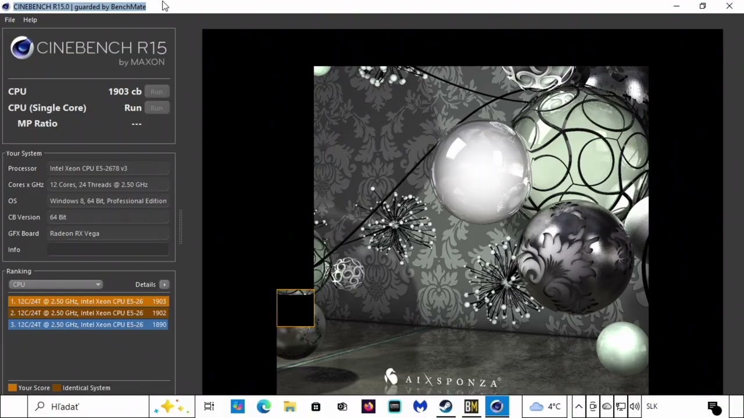The width and height of the screenshot is (744, 418).
Task: Open File Explorer from the taskbar
Action: tap(290, 406)
